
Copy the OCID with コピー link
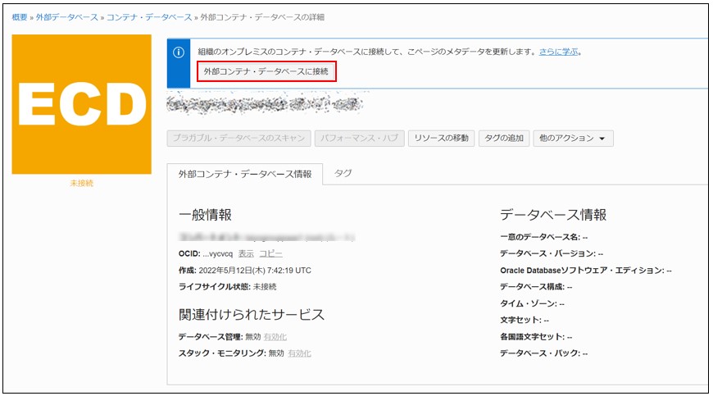pos(270,254)
